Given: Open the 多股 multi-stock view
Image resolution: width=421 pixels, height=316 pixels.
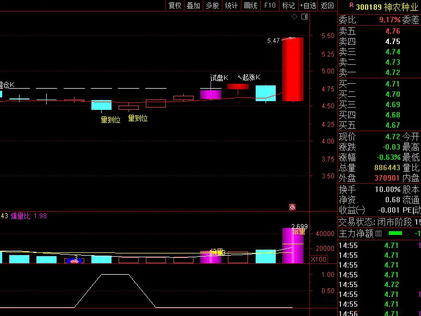Looking at the screenshot, I should coord(212,5).
